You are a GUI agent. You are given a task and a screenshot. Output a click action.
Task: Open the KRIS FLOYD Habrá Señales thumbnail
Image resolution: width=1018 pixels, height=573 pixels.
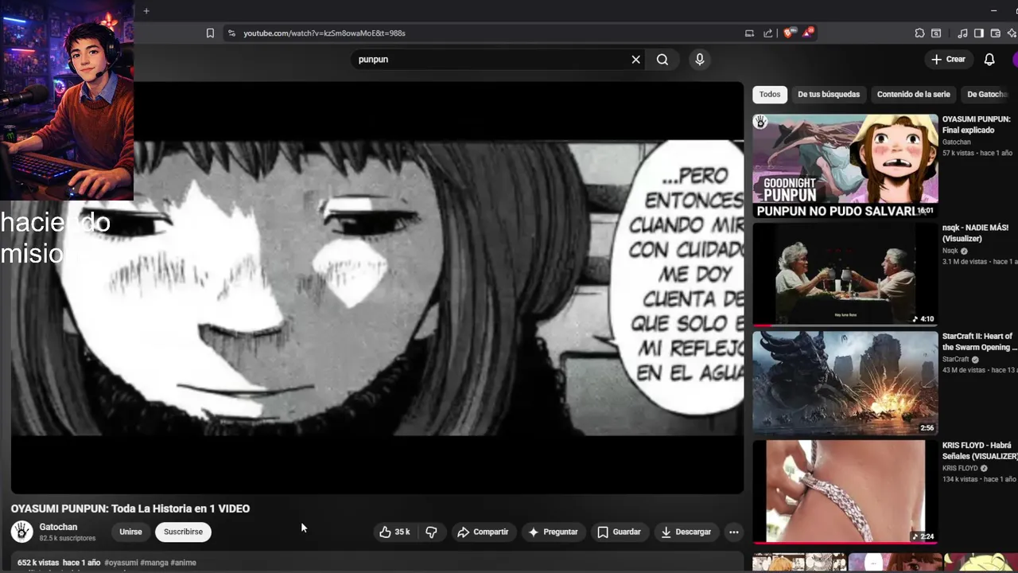click(x=845, y=492)
